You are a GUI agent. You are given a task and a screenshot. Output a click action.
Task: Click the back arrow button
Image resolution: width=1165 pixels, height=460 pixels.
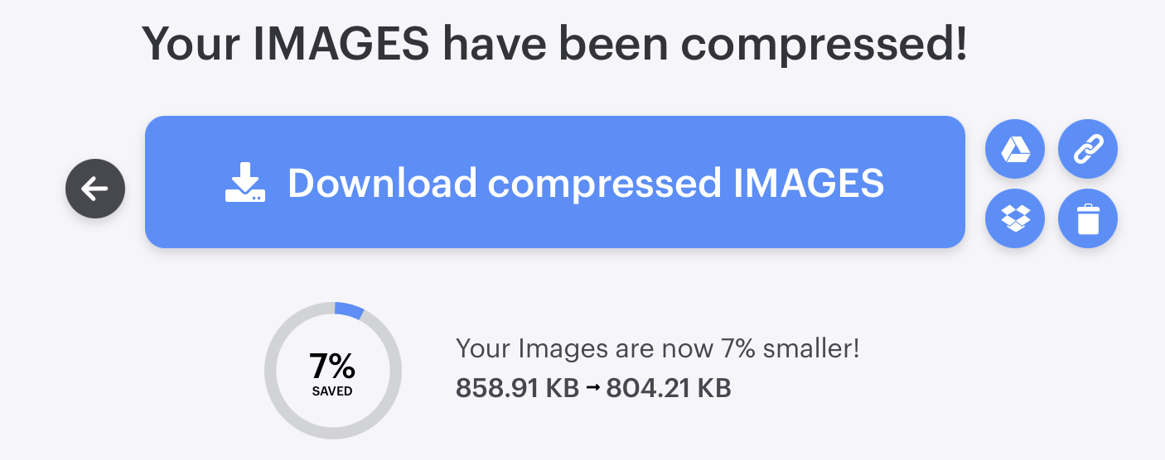pyautogui.click(x=95, y=189)
